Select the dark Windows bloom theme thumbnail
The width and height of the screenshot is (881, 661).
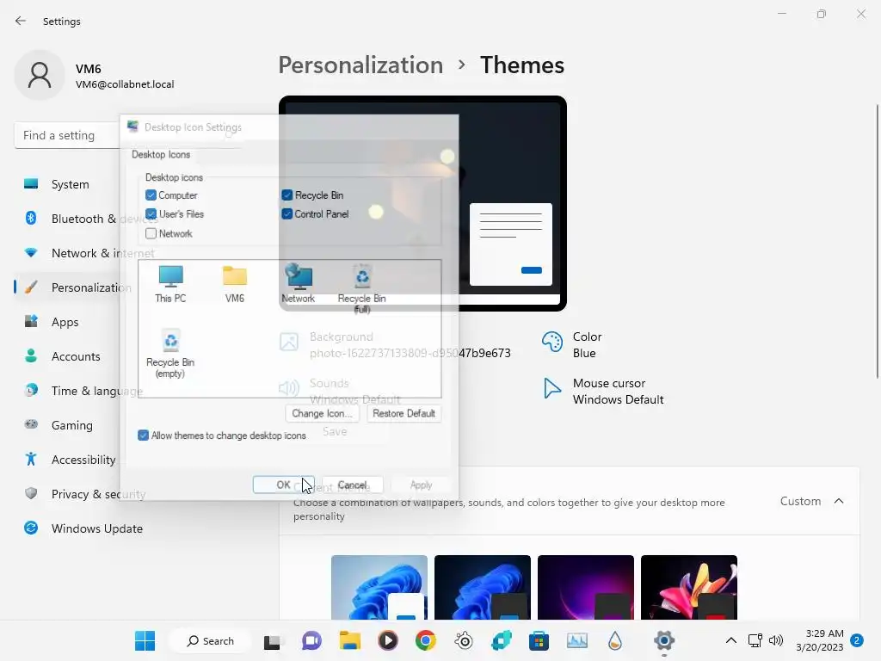tap(483, 587)
